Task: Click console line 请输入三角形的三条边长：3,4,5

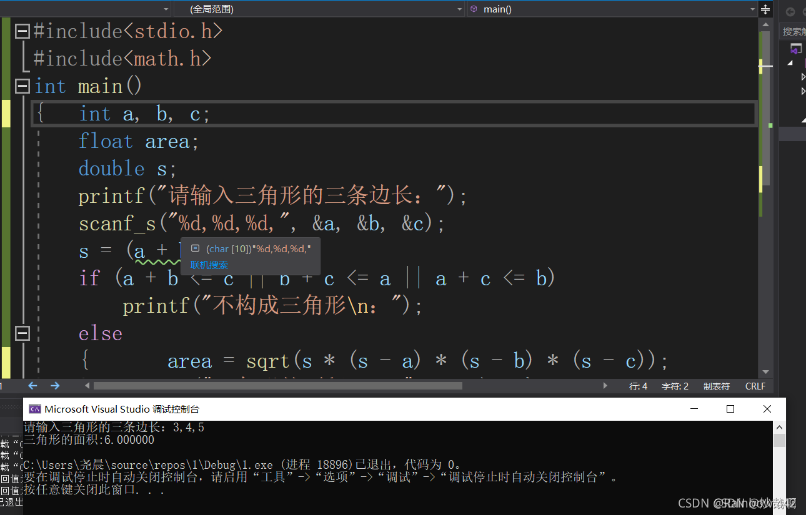Action: click(x=114, y=428)
